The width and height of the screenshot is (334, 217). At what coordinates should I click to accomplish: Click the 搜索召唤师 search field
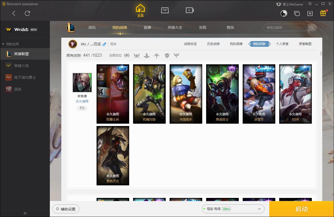[x=286, y=27]
